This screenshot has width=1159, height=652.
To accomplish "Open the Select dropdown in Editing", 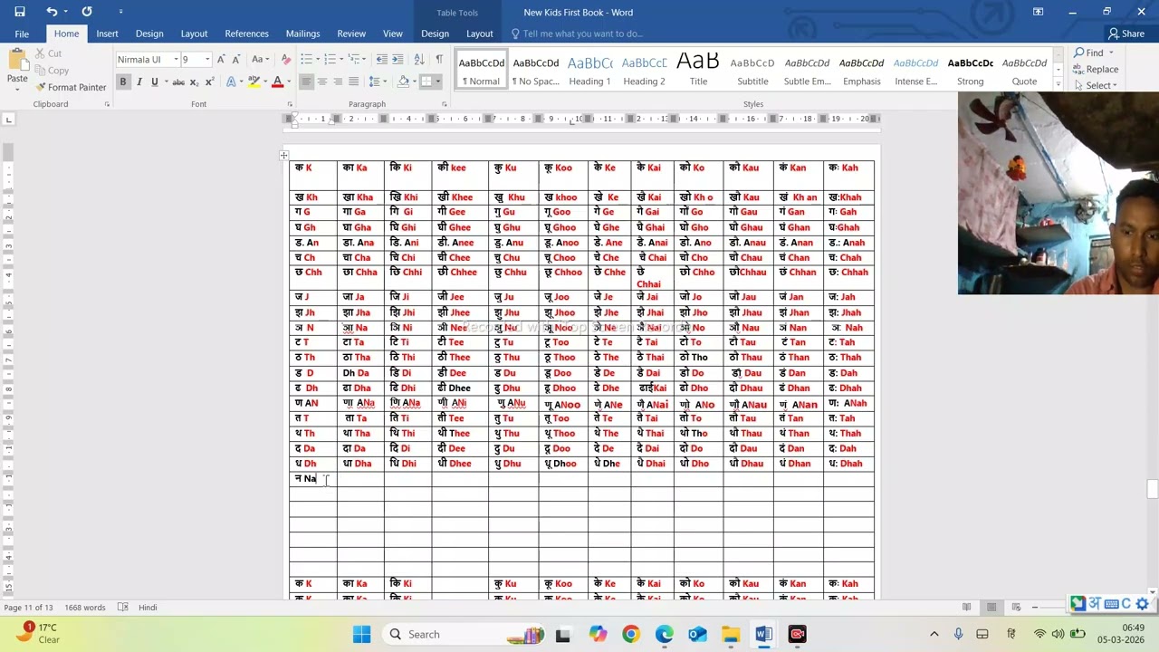I will (1100, 86).
